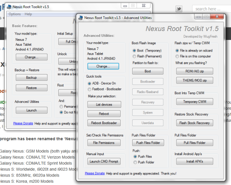Click Reboot button
The image size is (231, 185).
click(x=104, y=114)
